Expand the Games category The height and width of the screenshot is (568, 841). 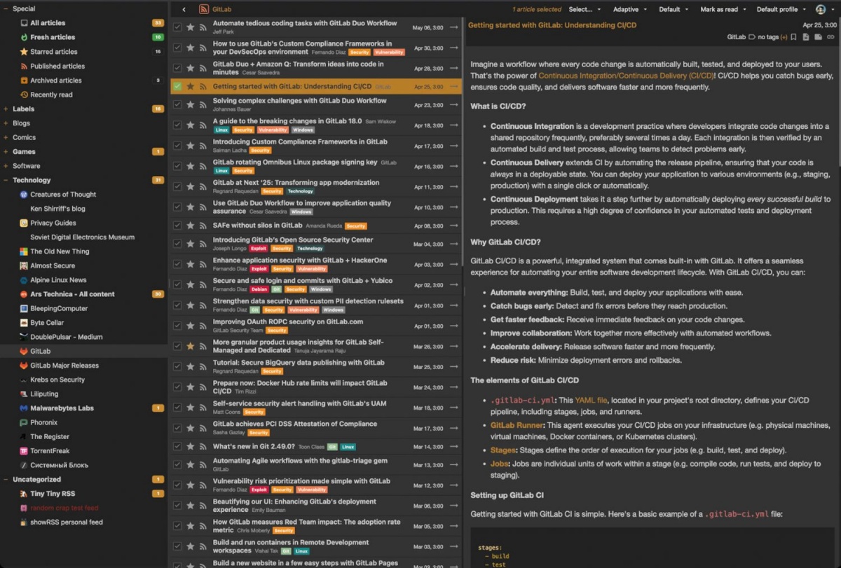click(6, 152)
